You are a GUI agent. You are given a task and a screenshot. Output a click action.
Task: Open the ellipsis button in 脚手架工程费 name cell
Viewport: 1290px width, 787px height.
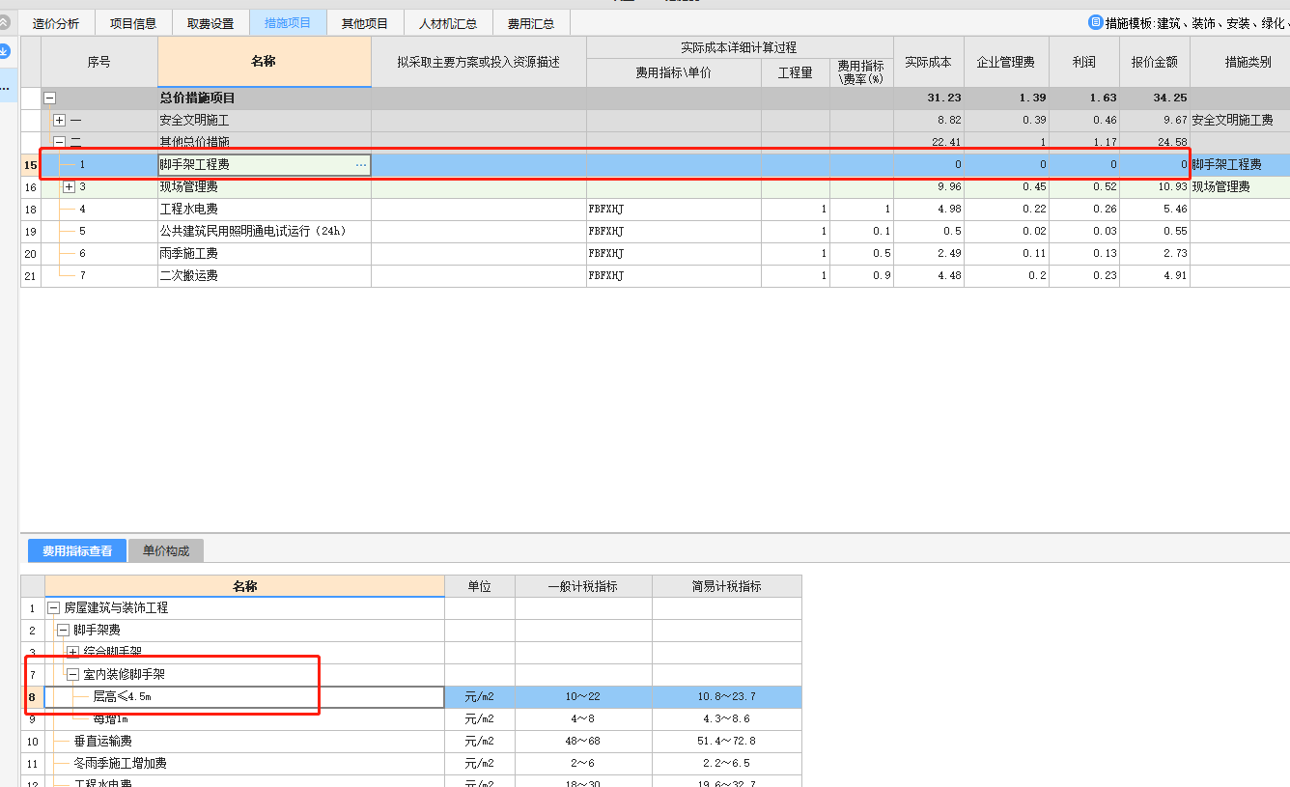click(361, 165)
